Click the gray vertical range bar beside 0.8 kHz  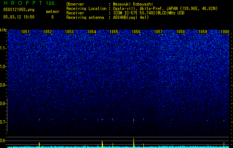[x=7, y=115]
